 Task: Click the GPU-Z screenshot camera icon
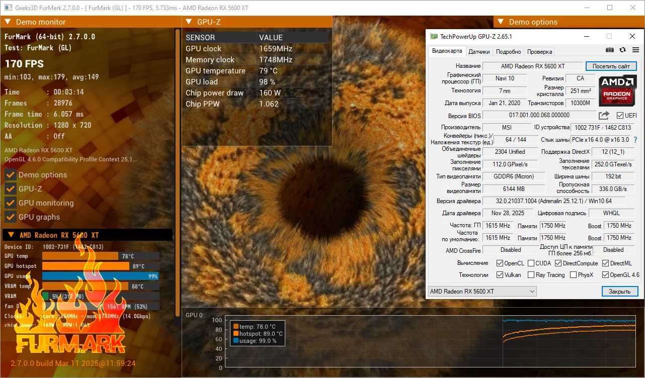point(610,50)
